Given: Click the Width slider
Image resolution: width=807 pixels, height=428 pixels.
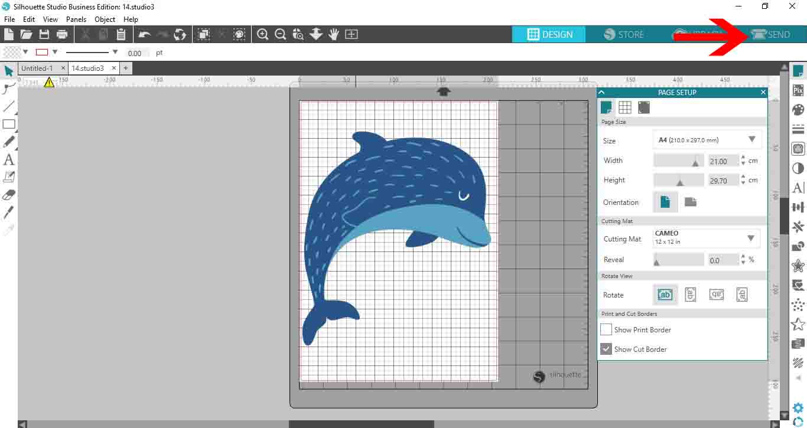Looking at the screenshot, I should tap(678, 161).
